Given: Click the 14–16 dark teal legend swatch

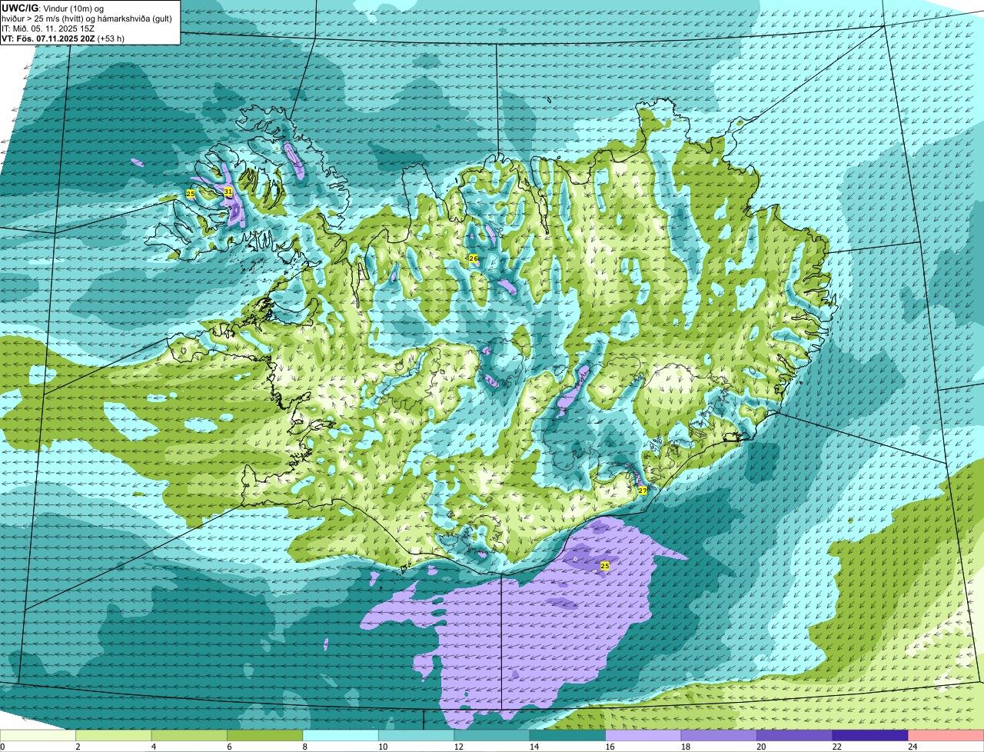Looking at the screenshot, I should click(567, 735).
